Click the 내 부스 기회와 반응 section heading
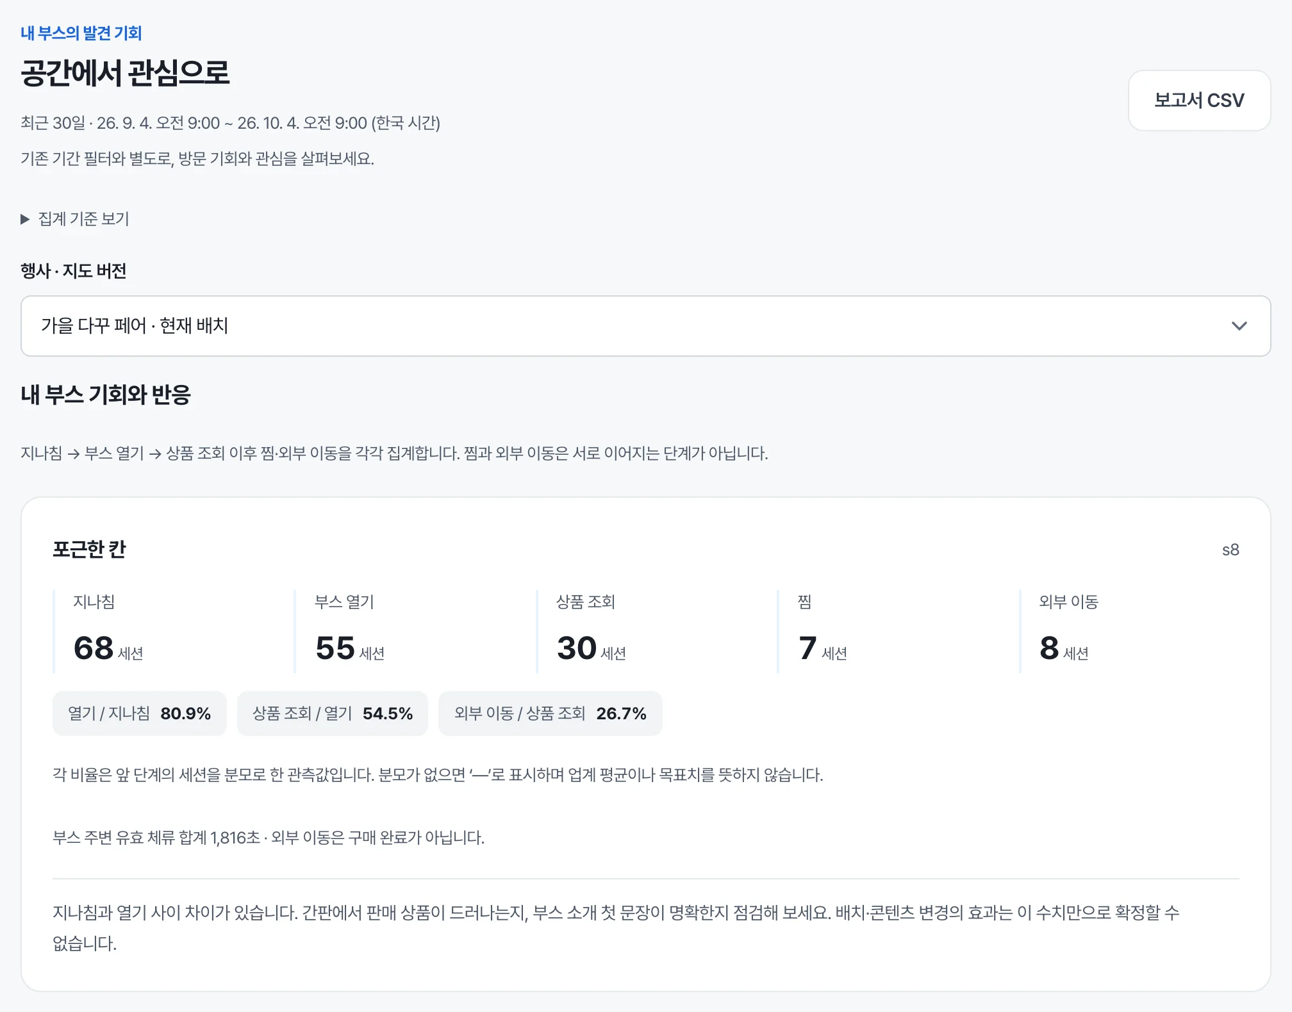1292x1012 pixels. point(106,395)
